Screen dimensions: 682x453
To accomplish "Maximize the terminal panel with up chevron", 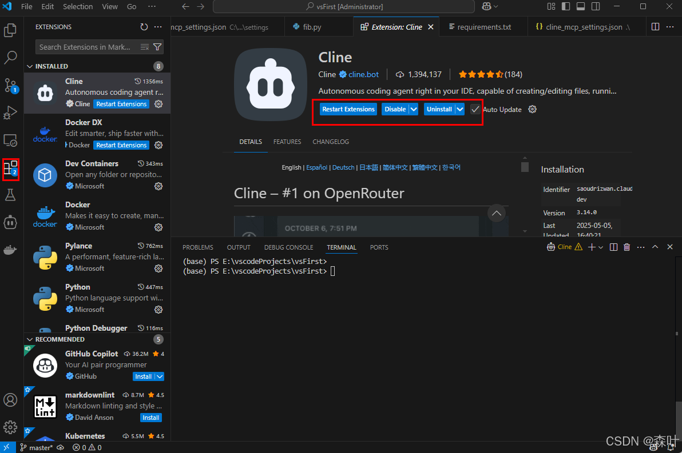I will click(655, 247).
